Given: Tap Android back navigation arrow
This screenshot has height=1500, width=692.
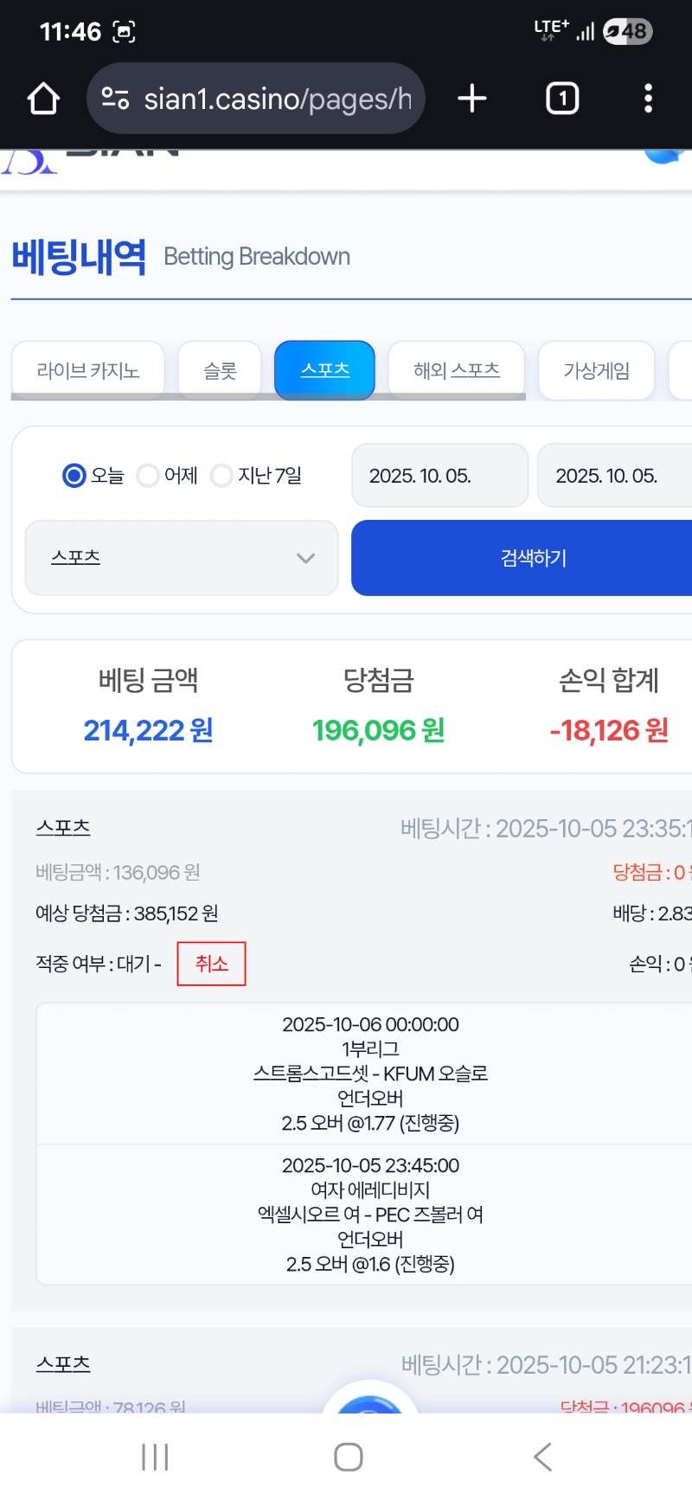Looking at the screenshot, I should [x=542, y=1457].
